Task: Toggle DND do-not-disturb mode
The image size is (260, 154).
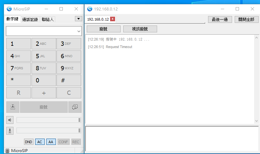Action: coord(29,142)
